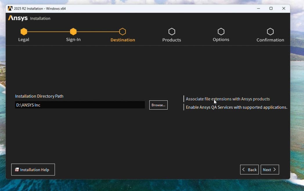The image size is (304, 191).
Task: Close the Ansys installation window
Action: [x=284, y=8]
